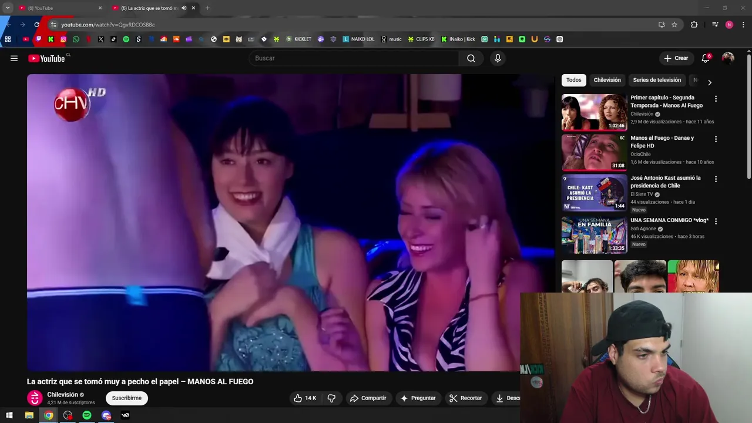Open Windows Start menu

coord(9,415)
